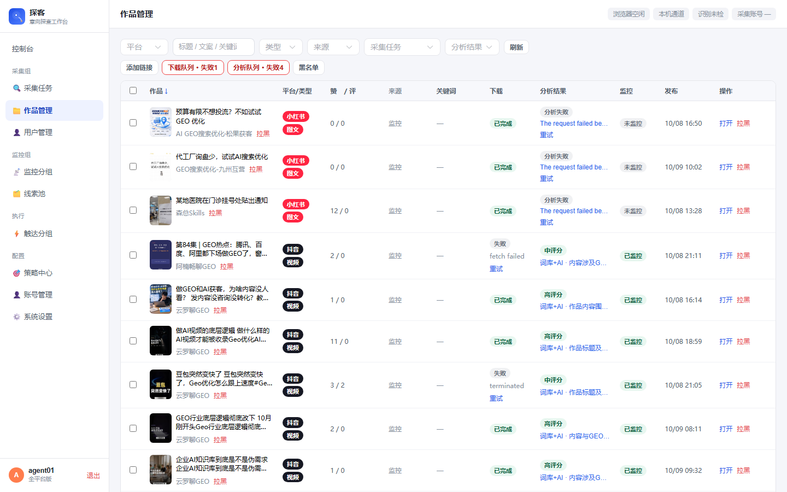The width and height of the screenshot is (787, 492).
Task: Click the 触达分组 lightning icon
Action: tap(16, 233)
